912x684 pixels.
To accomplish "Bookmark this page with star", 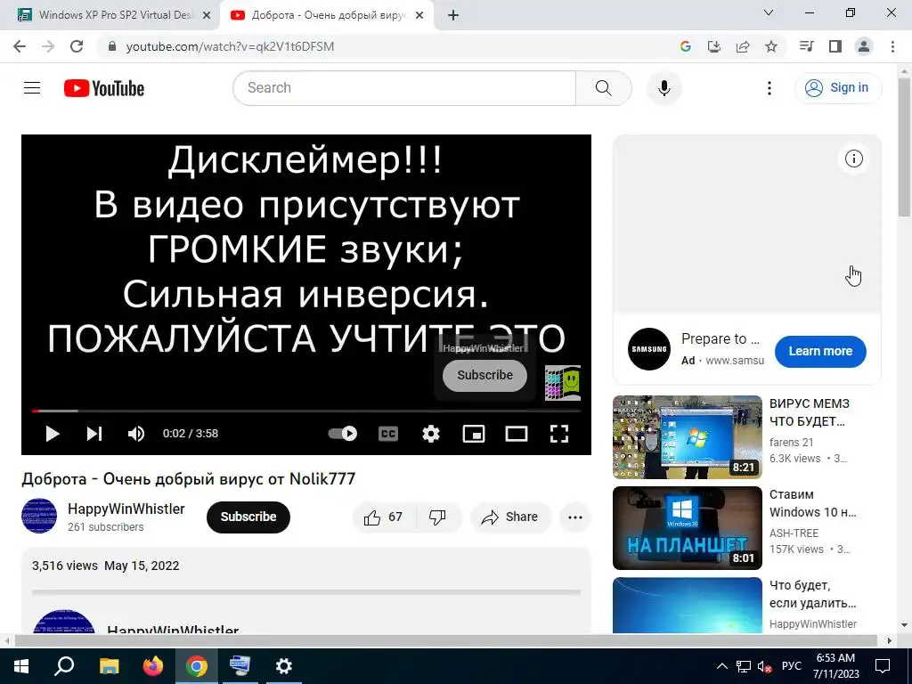I will pyautogui.click(x=771, y=46).
